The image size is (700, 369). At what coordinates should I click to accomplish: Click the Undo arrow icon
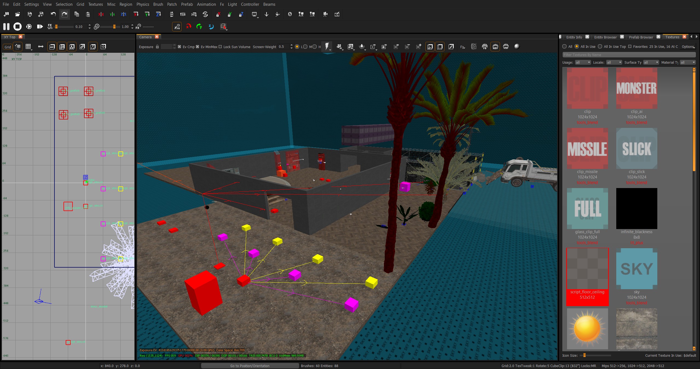(53, 14)
